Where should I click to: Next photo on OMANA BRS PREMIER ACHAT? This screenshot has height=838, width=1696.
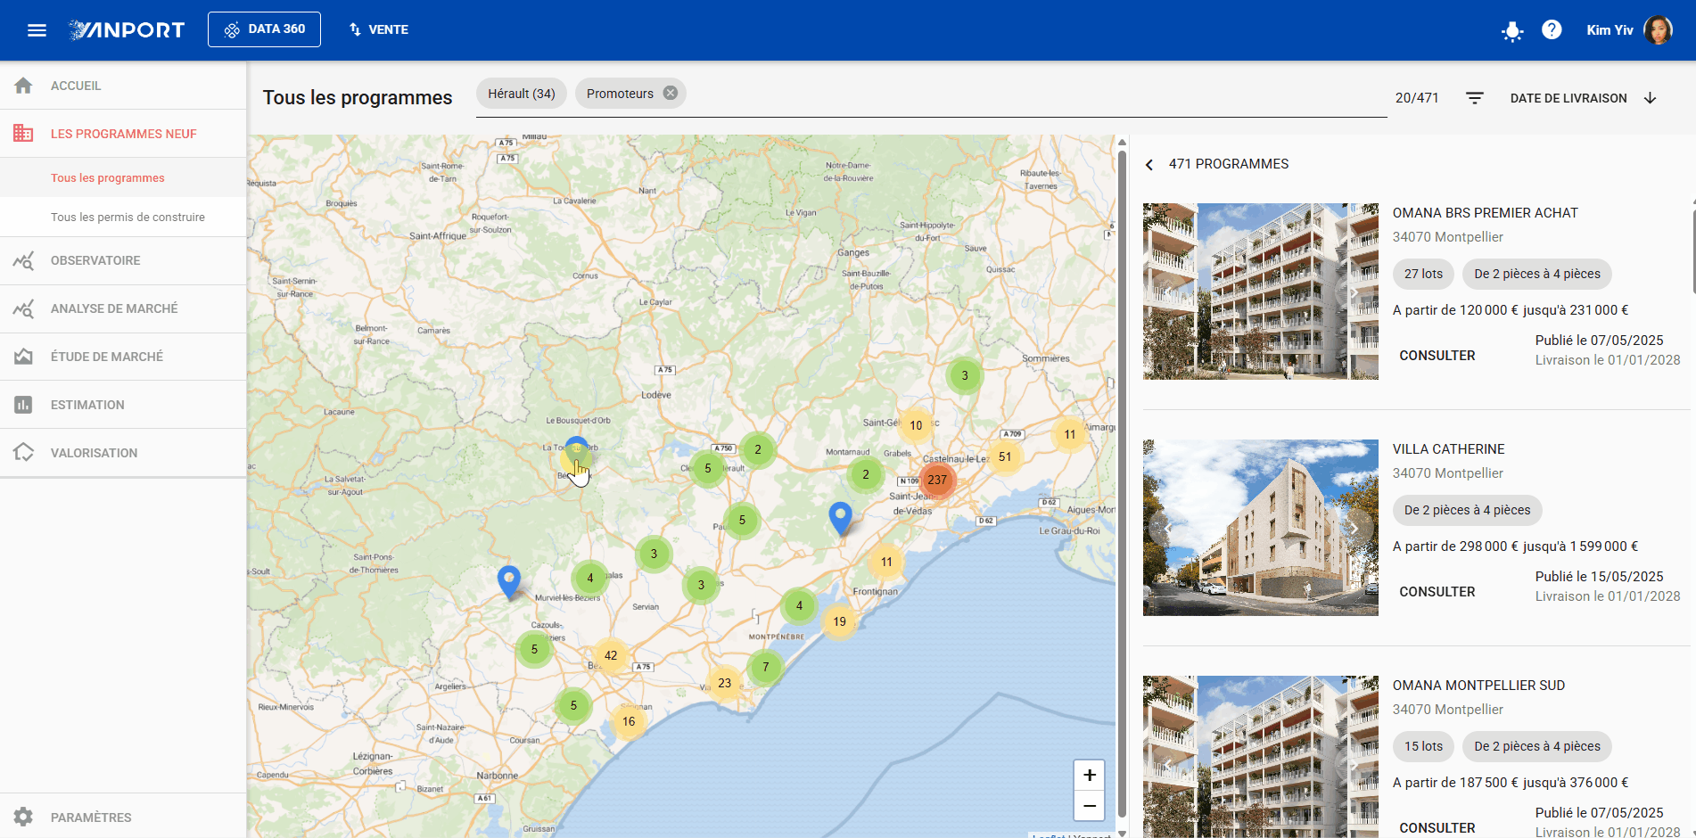(x=1354, y=292)
